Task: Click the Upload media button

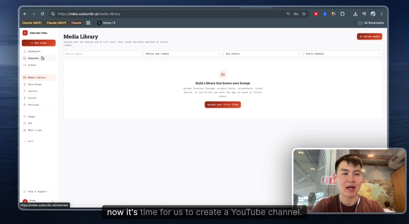Action: [x=369, y=36]
